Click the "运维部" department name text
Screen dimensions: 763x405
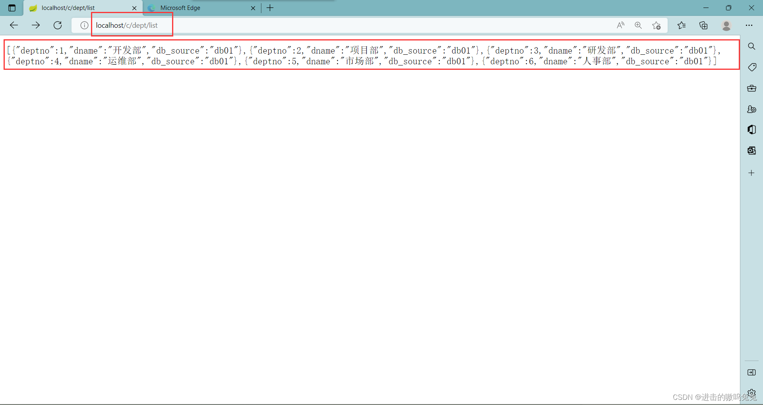122,61
